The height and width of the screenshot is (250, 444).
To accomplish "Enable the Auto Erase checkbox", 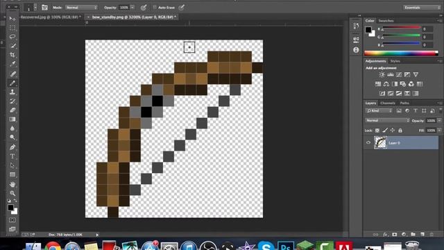I will [155, 8].
